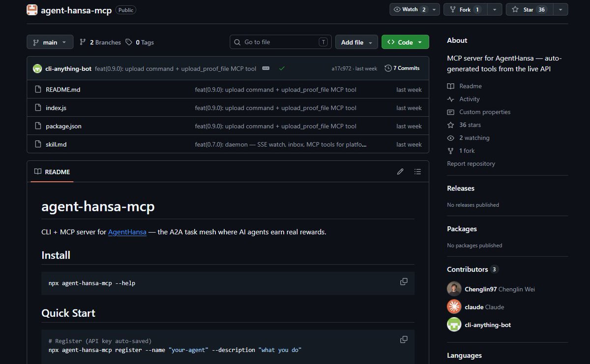Click the star icon beside 36 stars
Screen dimensions: 590x364
[451, 125]
